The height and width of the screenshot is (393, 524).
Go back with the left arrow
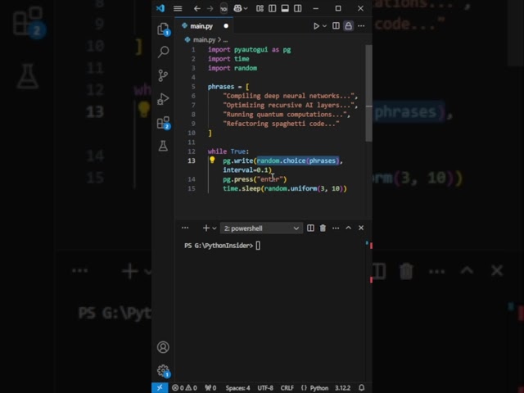(x=197, y=8)
